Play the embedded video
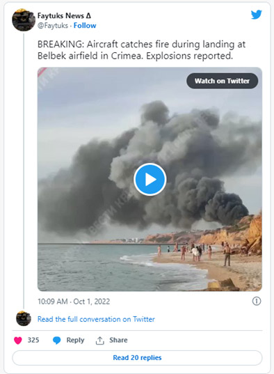Viewport: 274px width, 374px height. (150, 180)
